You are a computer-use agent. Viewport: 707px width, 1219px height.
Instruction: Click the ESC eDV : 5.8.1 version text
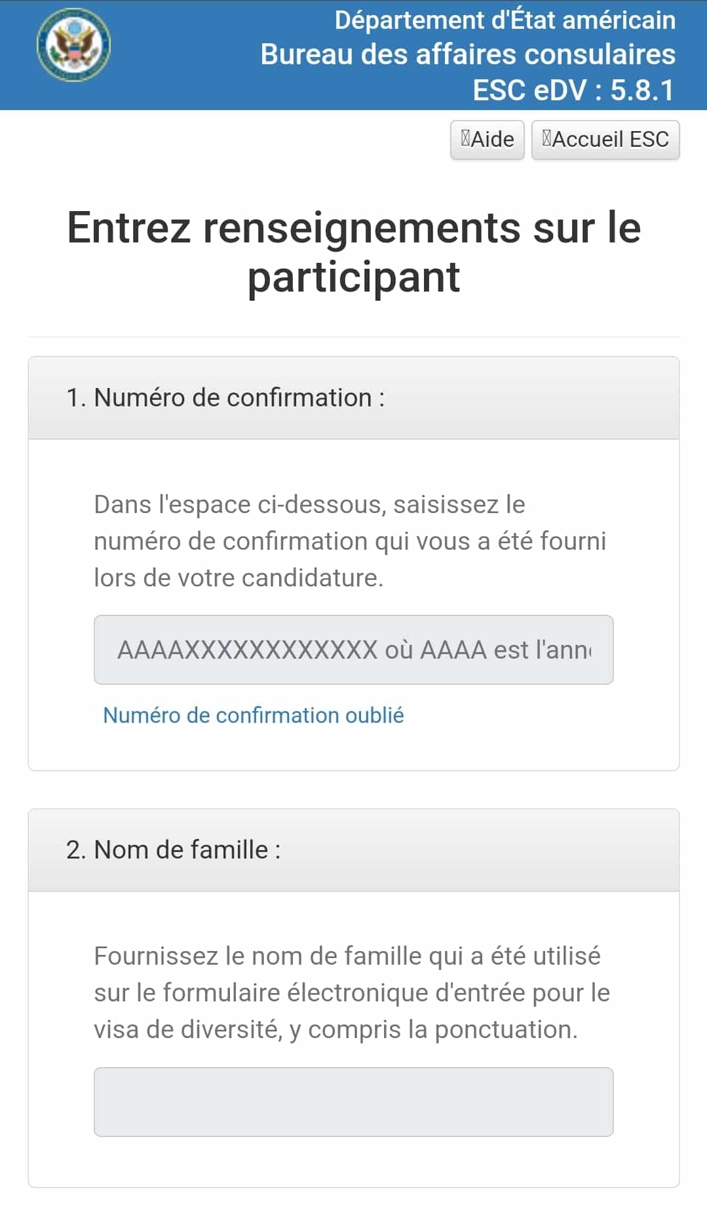(573, 90)
